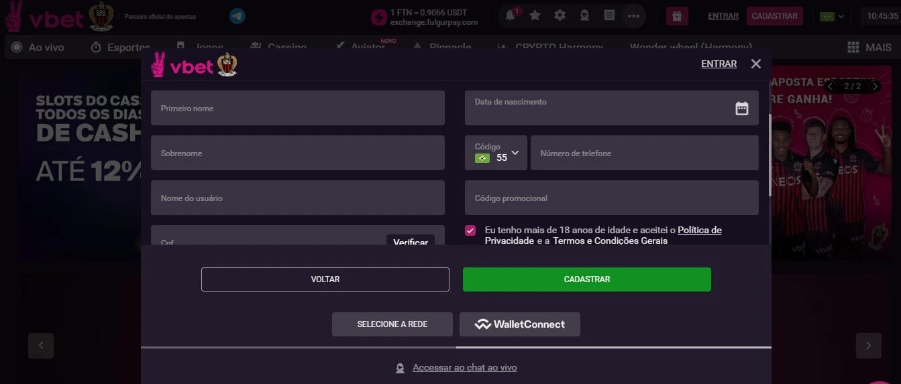Click the Verificar button in Cpf field

tap(411, 240)
